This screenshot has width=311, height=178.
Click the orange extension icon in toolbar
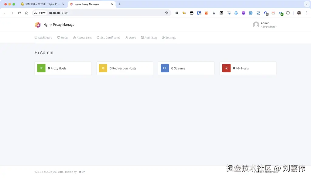pos(207,13)
